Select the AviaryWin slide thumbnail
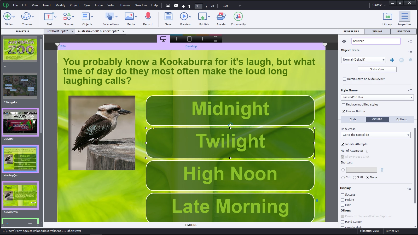Image resolution: width=418 pixels, height=235 pixels. [x=20, y=195]
